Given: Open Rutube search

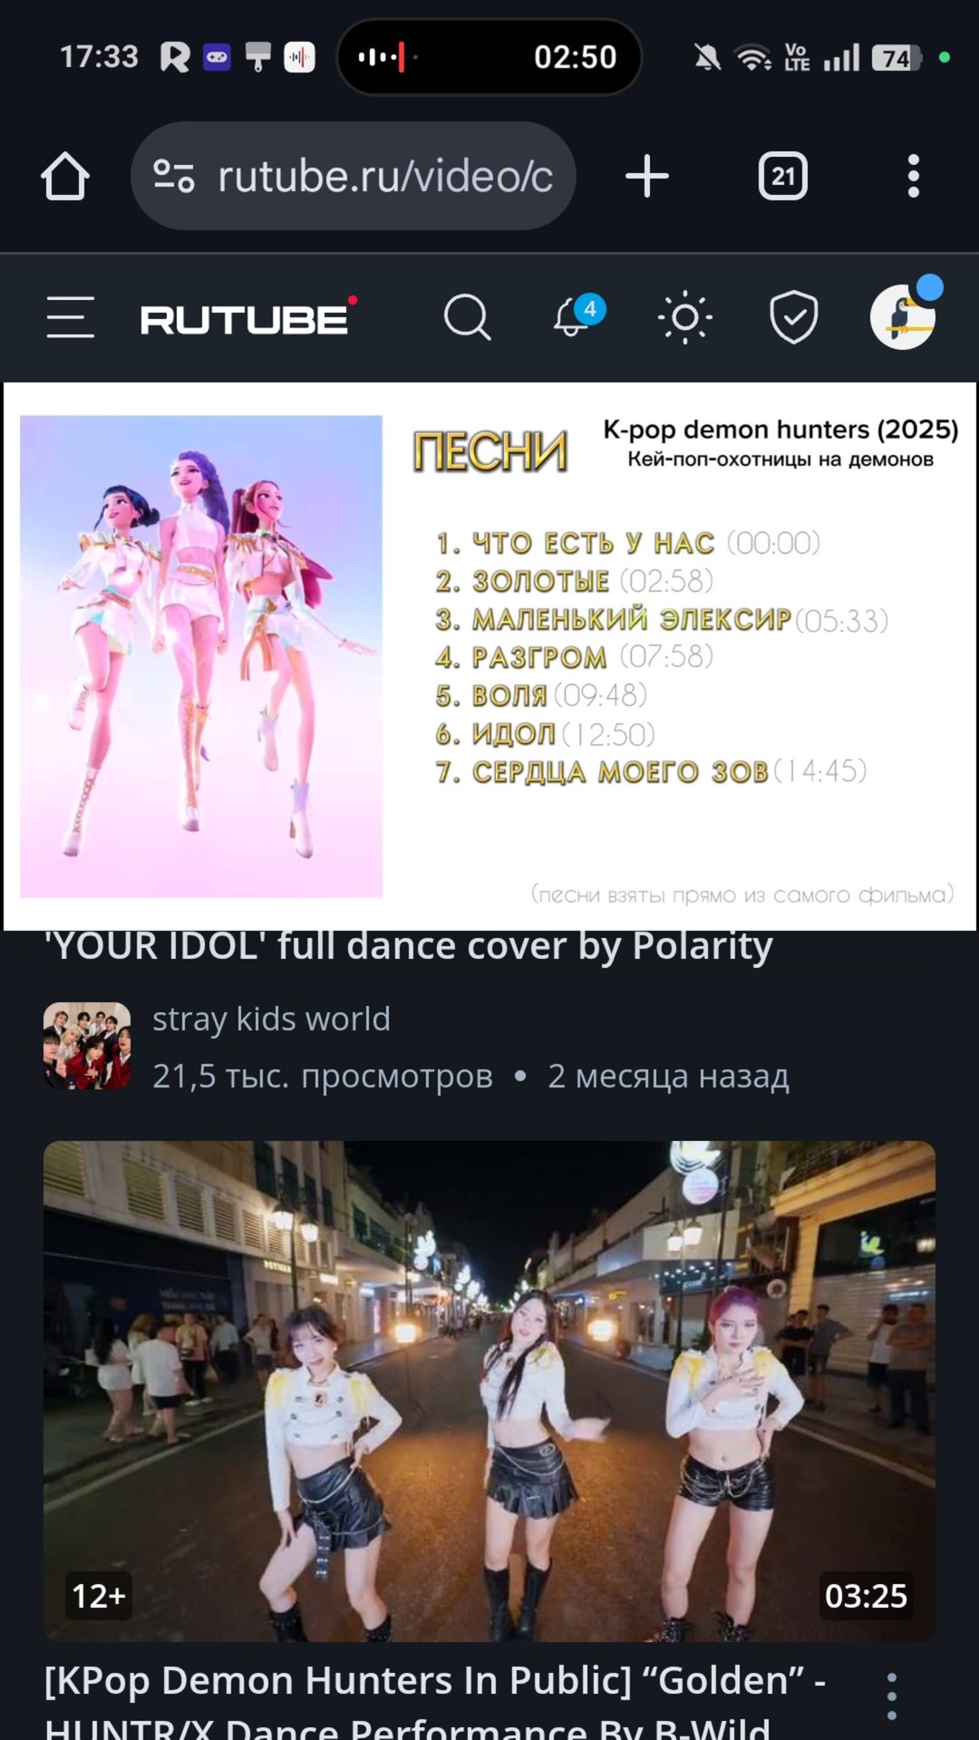Looking at the screenshot, I should click(467, 317).
